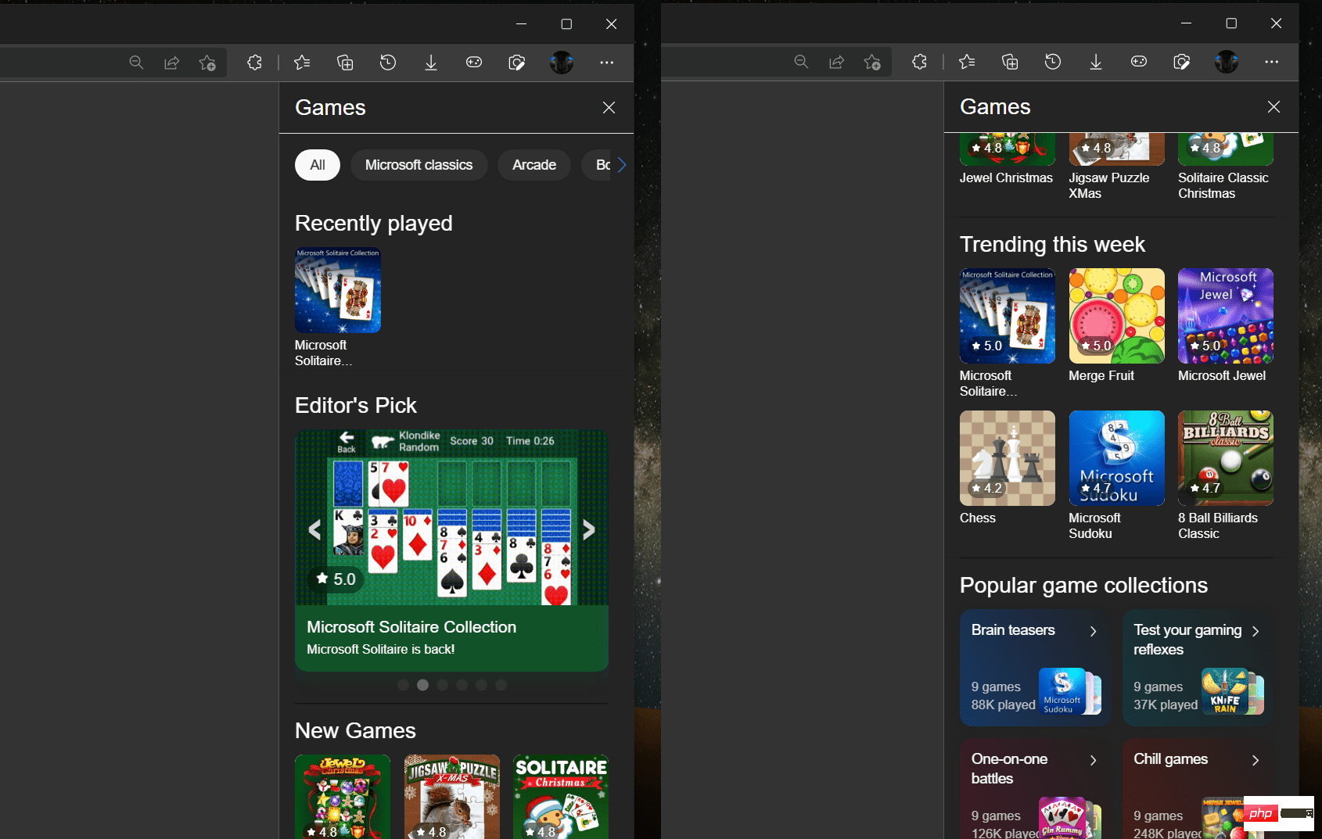Go to previous Editor's Pick slide
This screenshot has width=1322, height=839.
[x=314, y=530]
